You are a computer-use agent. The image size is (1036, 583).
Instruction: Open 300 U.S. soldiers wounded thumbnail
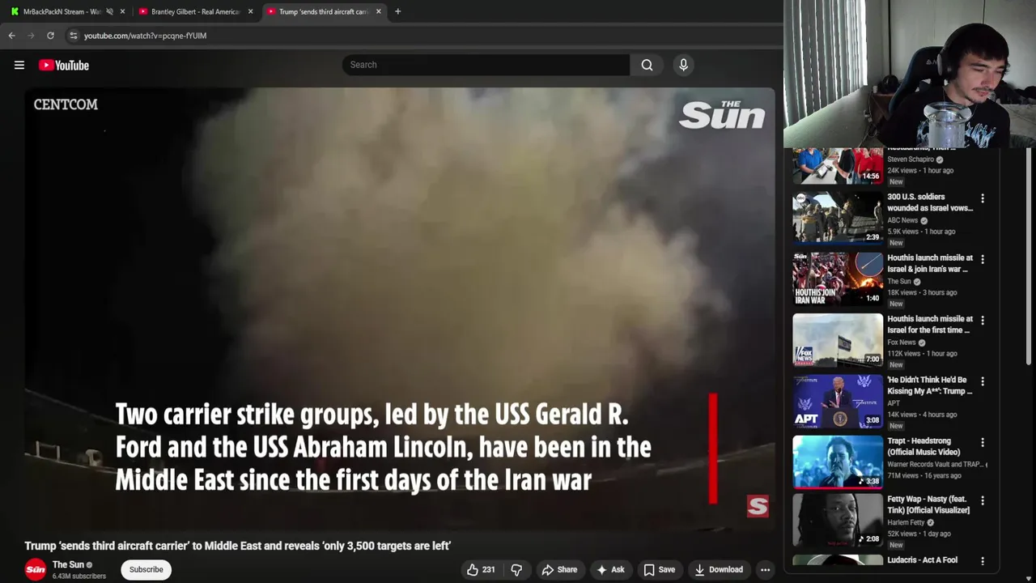(x=838, y=218)
